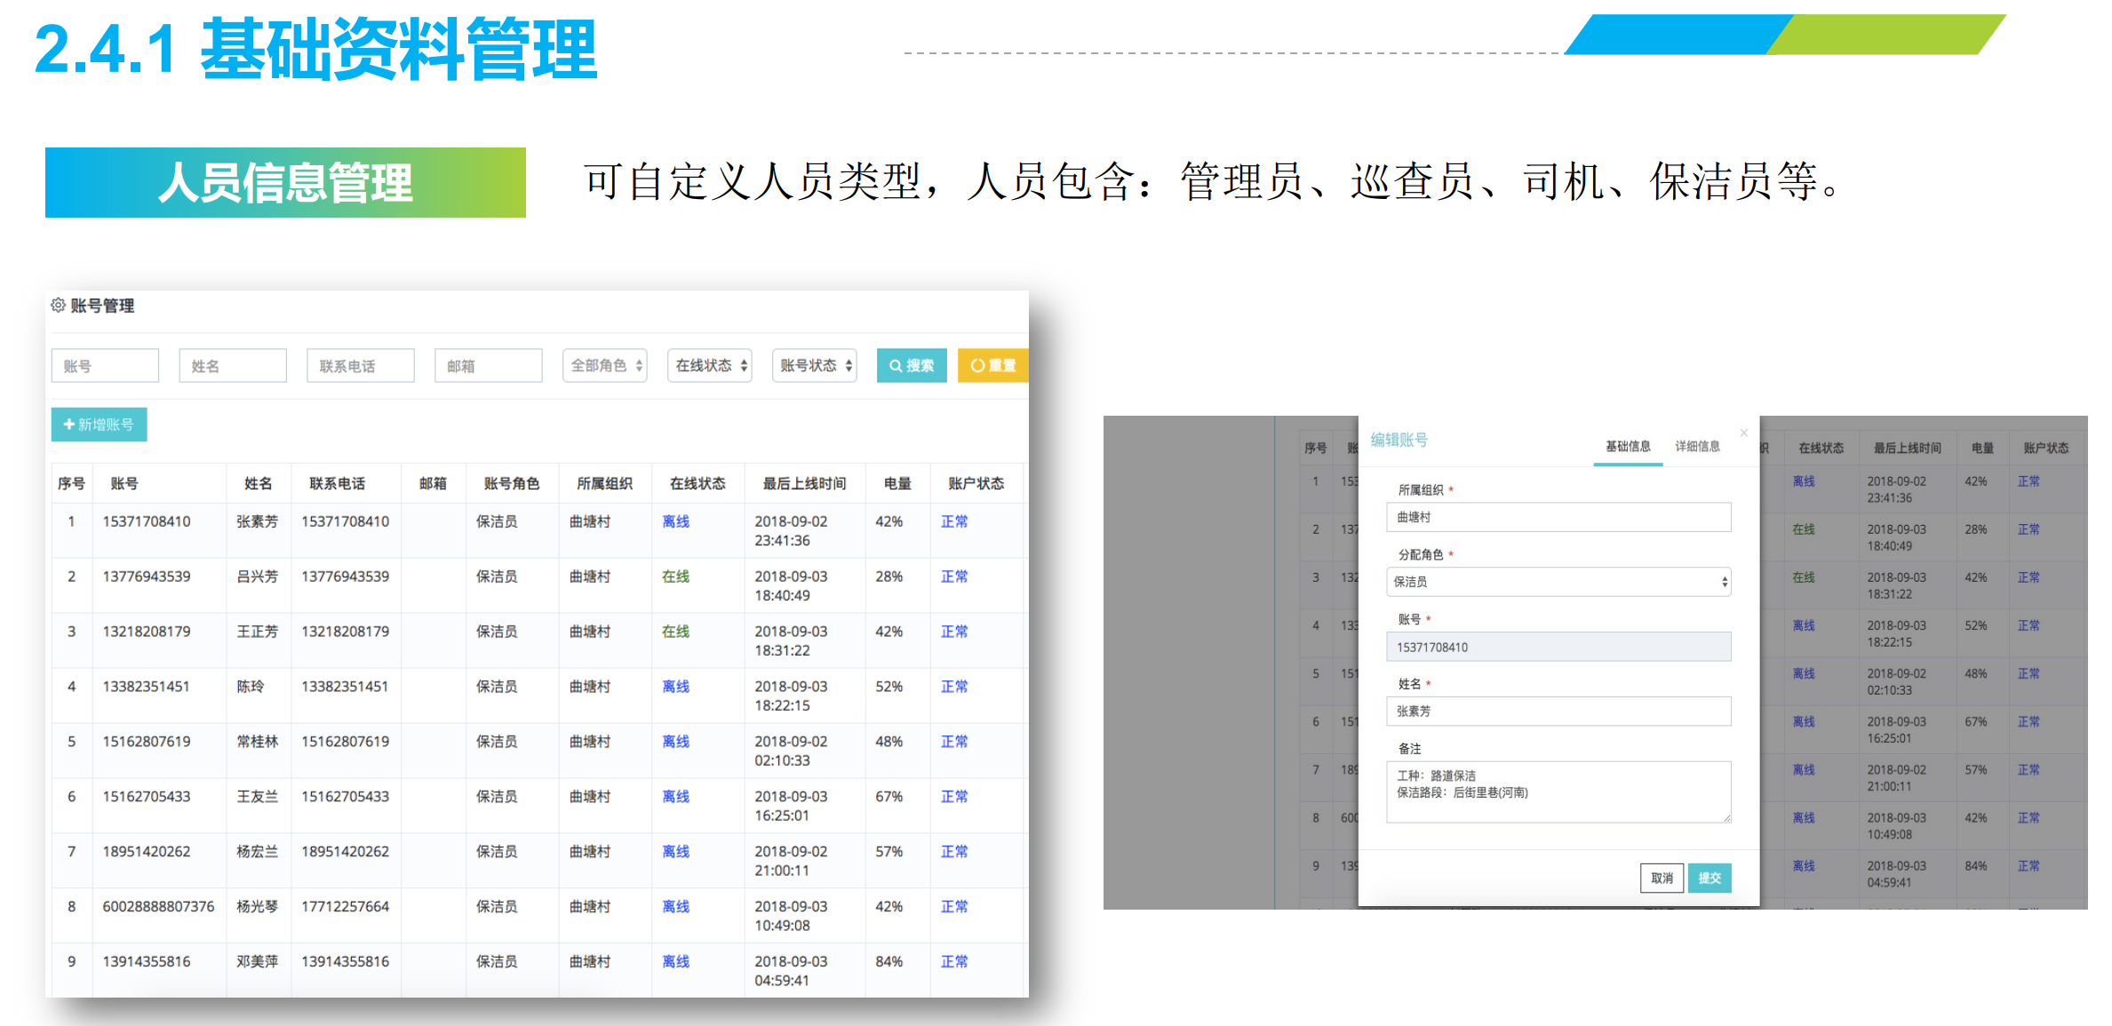Focus the 账号 search input field
Screen dimensions: 2112x1026
[x=105, y=365]
